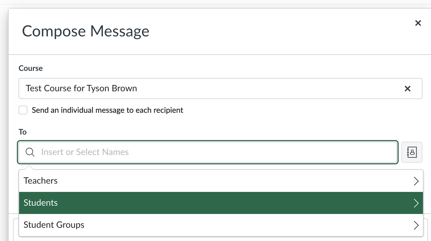This screenshot has width=431, height=241.
Task: Enable sending an individual message to each recipient
Action: click(x=23, y=110)
